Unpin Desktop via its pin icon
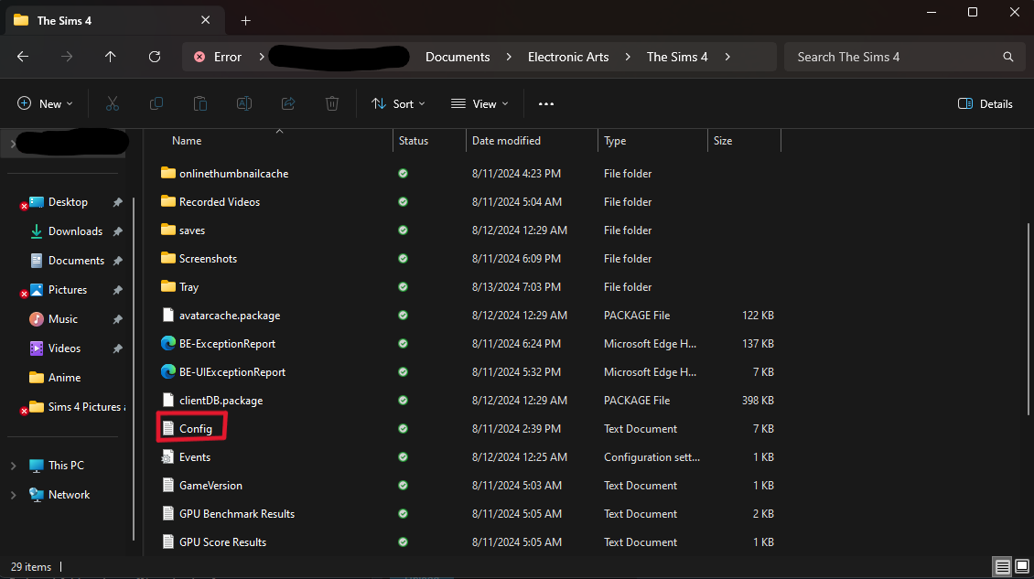The height and width of the screenshot is (579, 1034). (117, 202)
